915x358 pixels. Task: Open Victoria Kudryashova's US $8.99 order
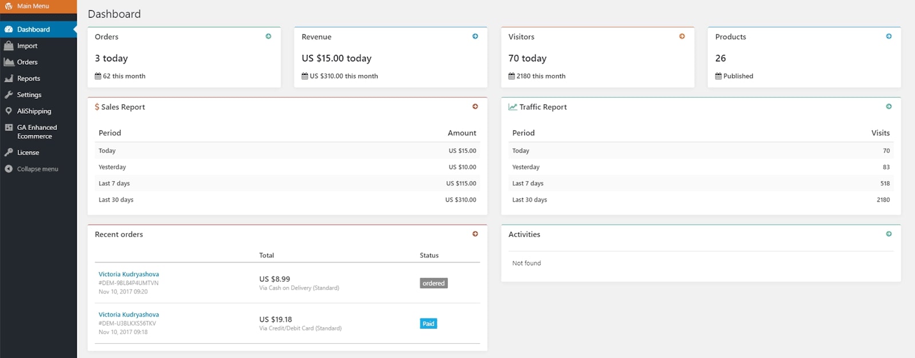point(129,275)
